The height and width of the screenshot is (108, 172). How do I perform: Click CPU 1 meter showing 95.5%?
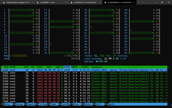[22, 10]
